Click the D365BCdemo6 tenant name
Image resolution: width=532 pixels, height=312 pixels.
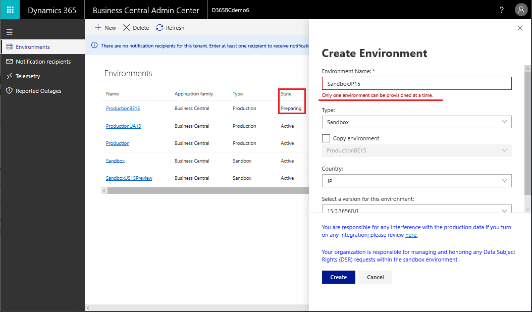pos(230,10)
